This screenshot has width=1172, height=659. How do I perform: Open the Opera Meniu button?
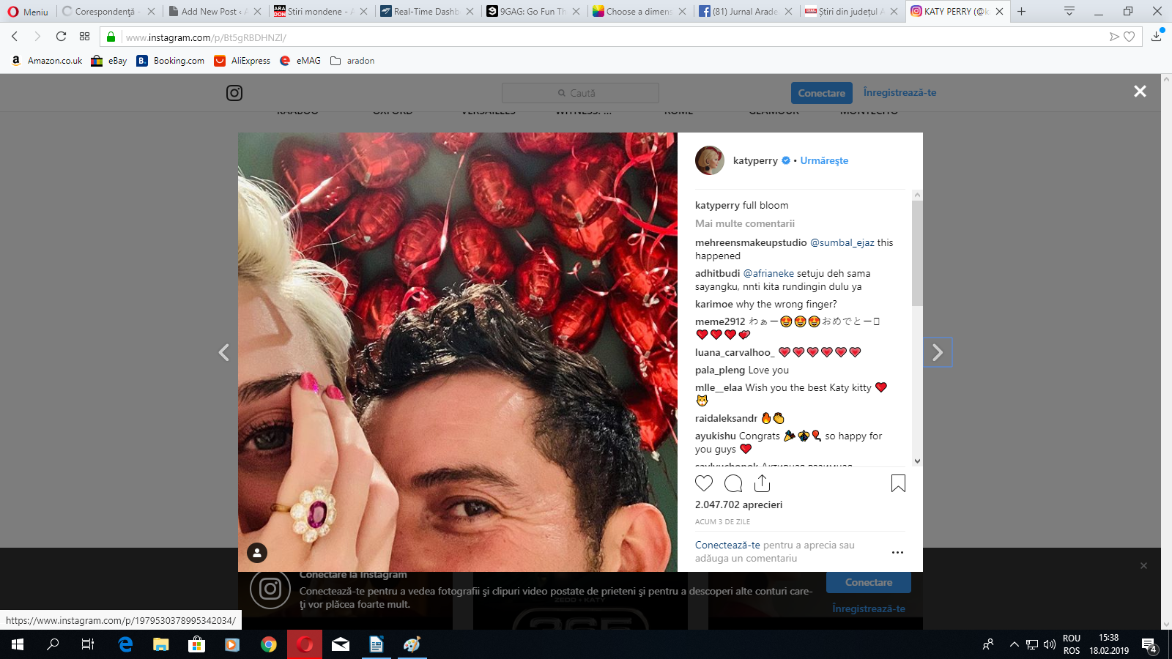(28, 12)
